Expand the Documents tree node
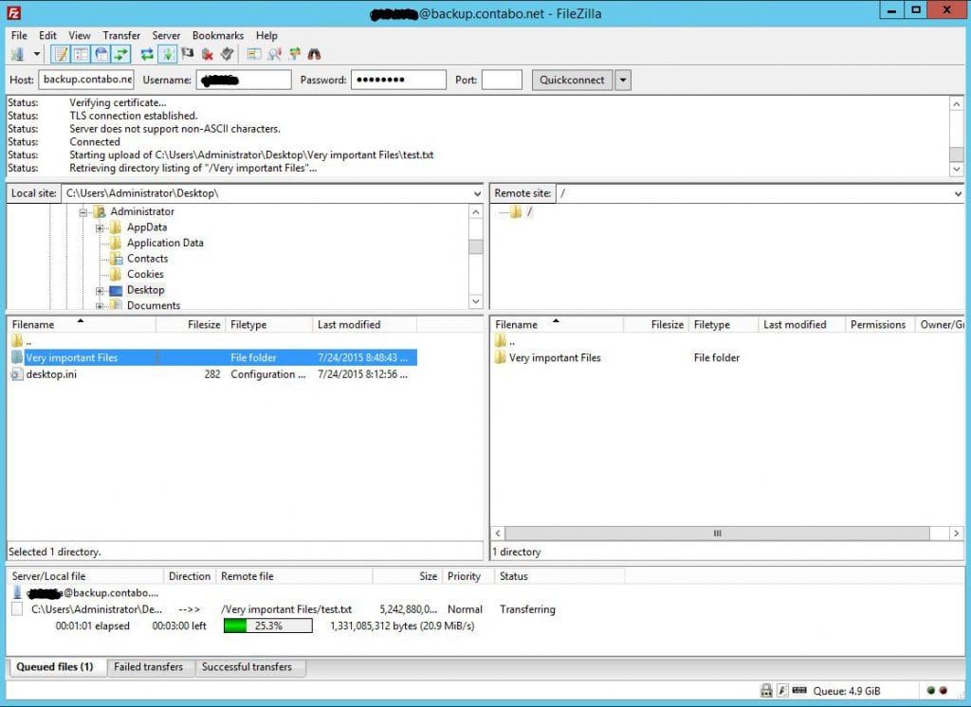The width and height of the screenshot is (971, 707). pyautogui.click(x=100, y=306)
